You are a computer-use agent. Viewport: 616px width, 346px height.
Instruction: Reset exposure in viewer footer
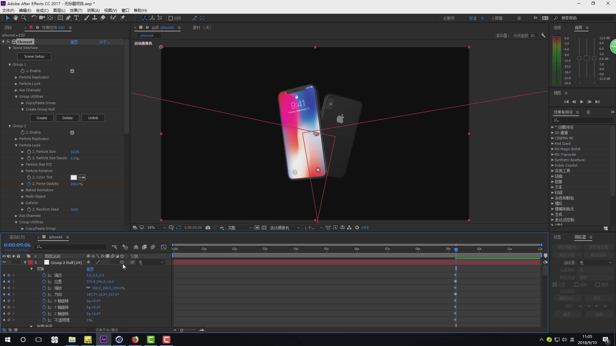357,227
